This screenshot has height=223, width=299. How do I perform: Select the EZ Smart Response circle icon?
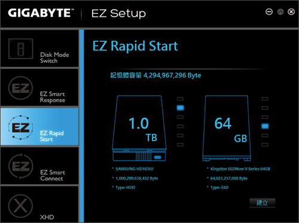click(20, 88)
